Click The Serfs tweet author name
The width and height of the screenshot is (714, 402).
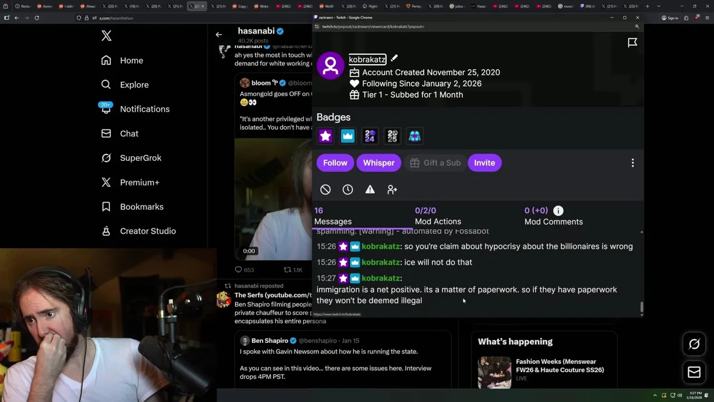coord(273,295)
